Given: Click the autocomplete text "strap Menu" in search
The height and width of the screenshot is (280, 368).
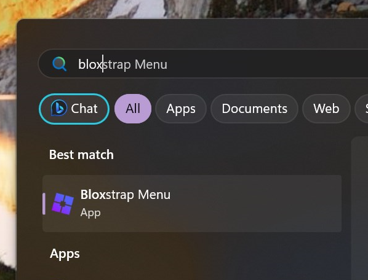Looking at the screenshot, I should tap(135, 64).
